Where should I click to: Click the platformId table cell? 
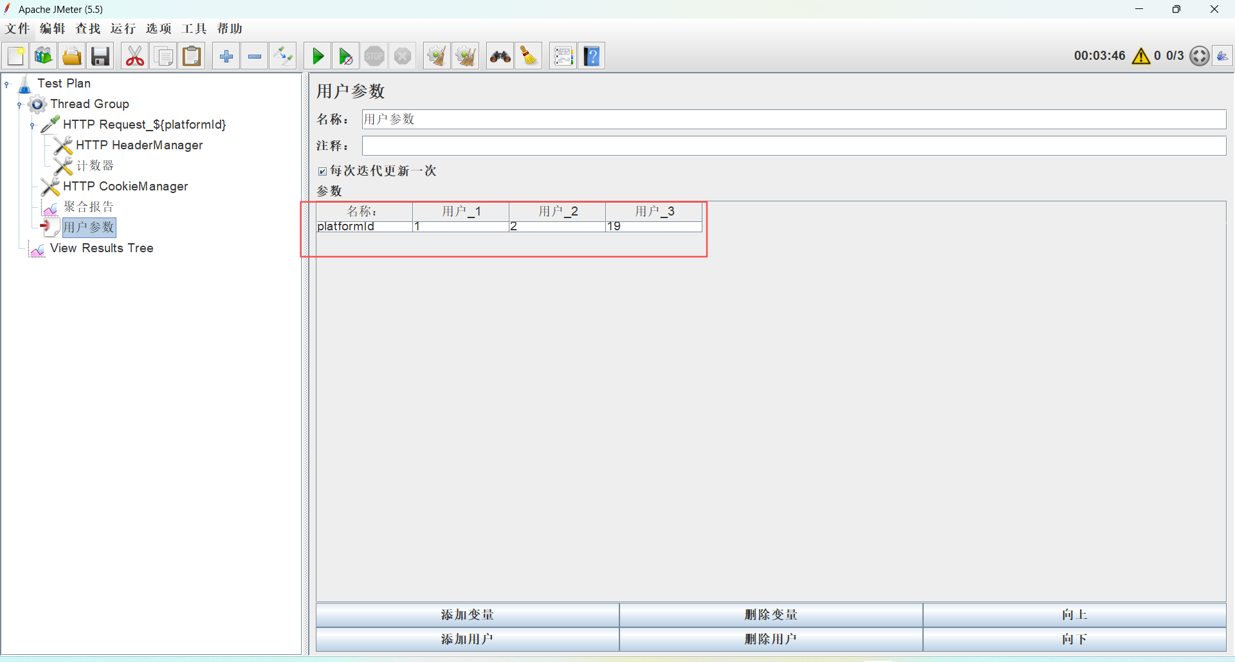[x=364, y=226]
